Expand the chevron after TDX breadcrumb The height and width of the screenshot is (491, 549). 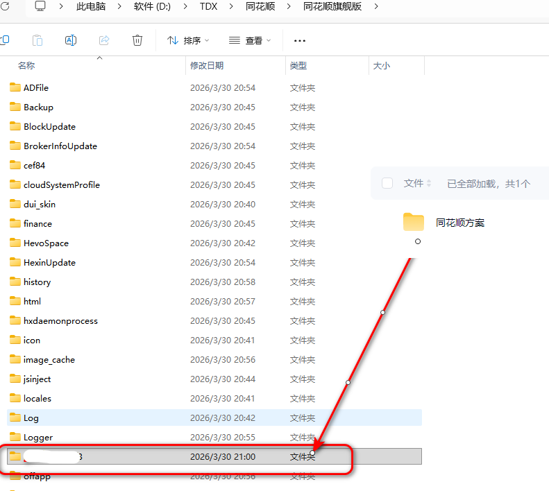tap(231, 6)
